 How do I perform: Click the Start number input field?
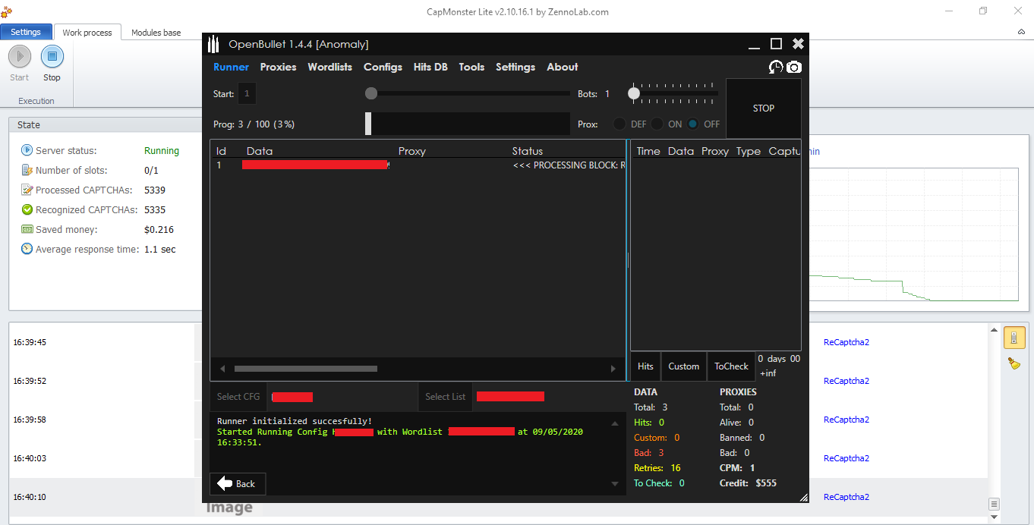[247, 94]
